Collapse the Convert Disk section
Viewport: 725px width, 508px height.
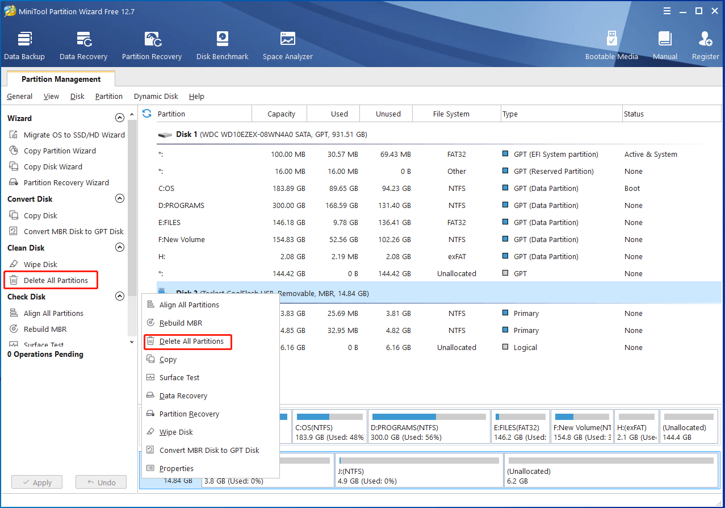pos(120,199)
